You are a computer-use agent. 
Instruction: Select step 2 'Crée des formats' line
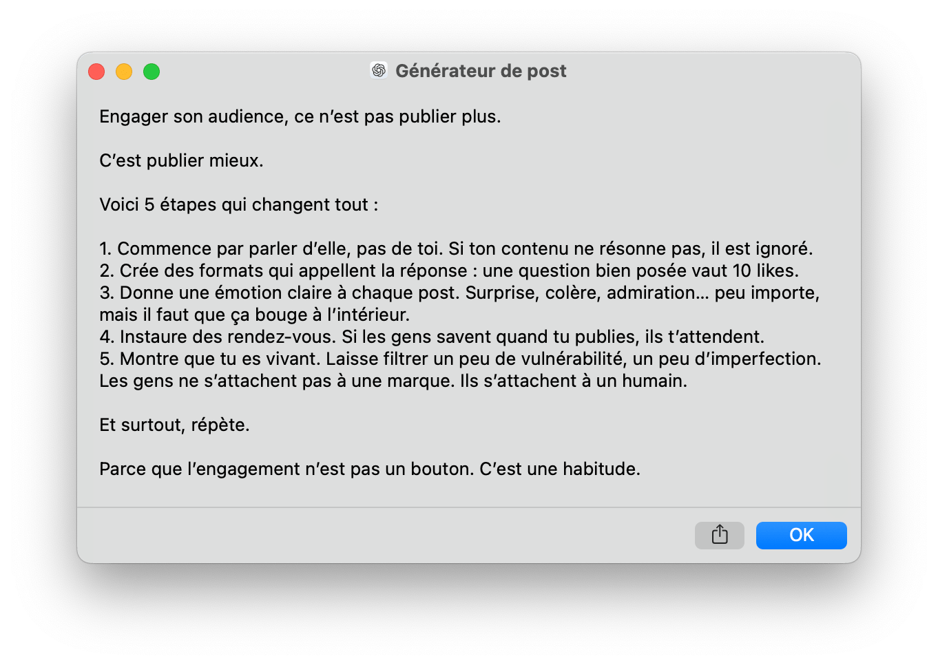click(449, 271)
